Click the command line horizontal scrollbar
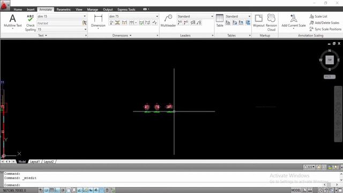Viewport: 343px width, 193px height. (x=331, y=185)
